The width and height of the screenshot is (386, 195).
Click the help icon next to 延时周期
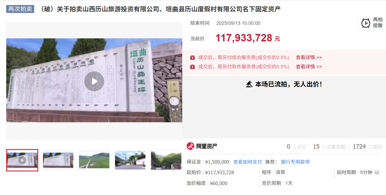(x=377, y=172)
